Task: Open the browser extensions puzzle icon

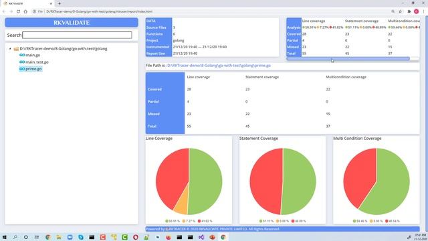Action: (x=409, y=11)
